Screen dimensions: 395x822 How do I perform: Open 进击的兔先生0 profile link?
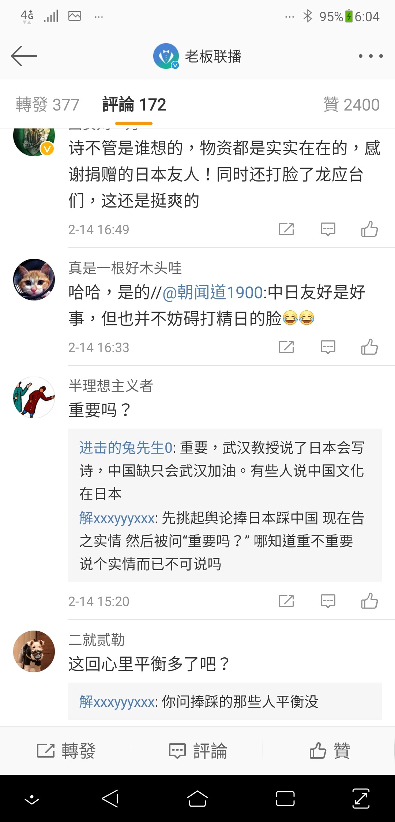pos(126,448)
